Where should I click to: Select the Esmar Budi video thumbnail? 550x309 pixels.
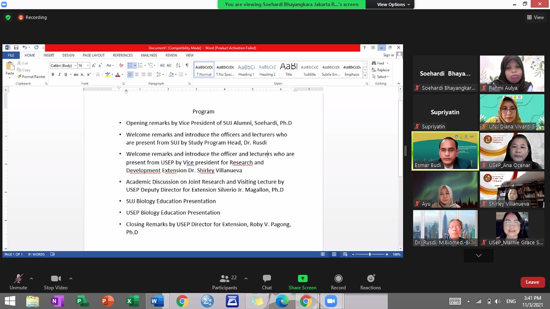coord(445,151)
